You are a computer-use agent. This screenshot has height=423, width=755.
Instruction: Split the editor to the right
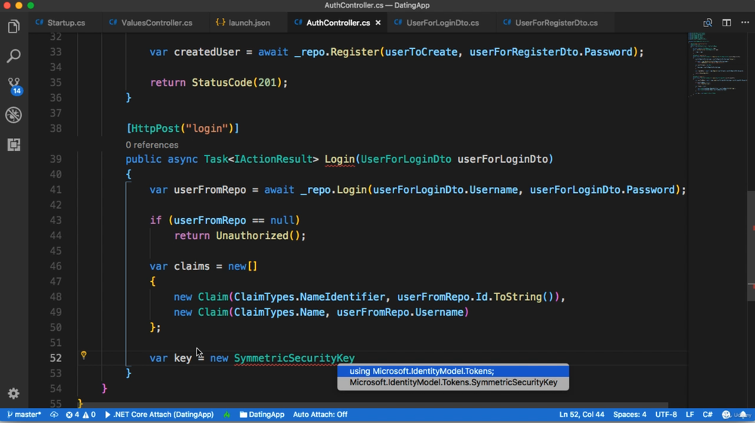click(x=726, y=23)
